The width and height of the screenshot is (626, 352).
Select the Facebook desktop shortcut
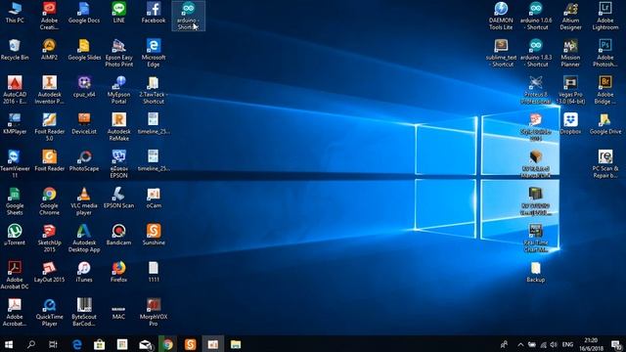click(x=154, y=13)
